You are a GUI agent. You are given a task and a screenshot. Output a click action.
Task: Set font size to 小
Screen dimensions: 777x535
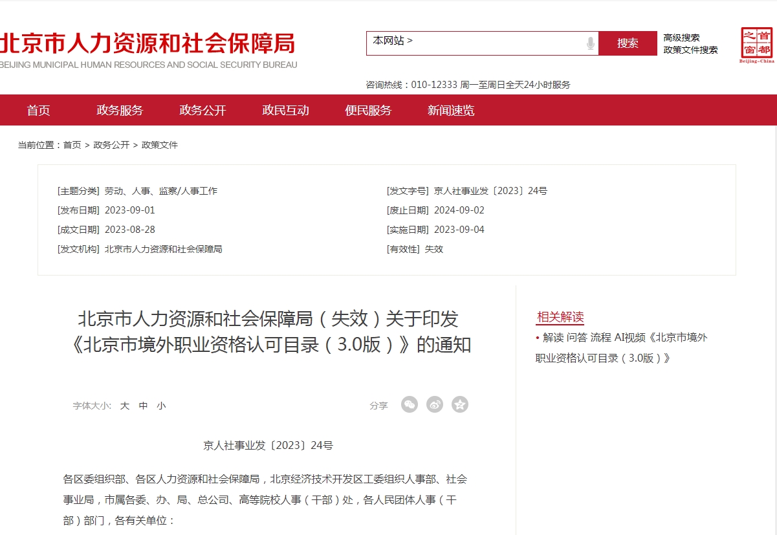coord(161,406)
